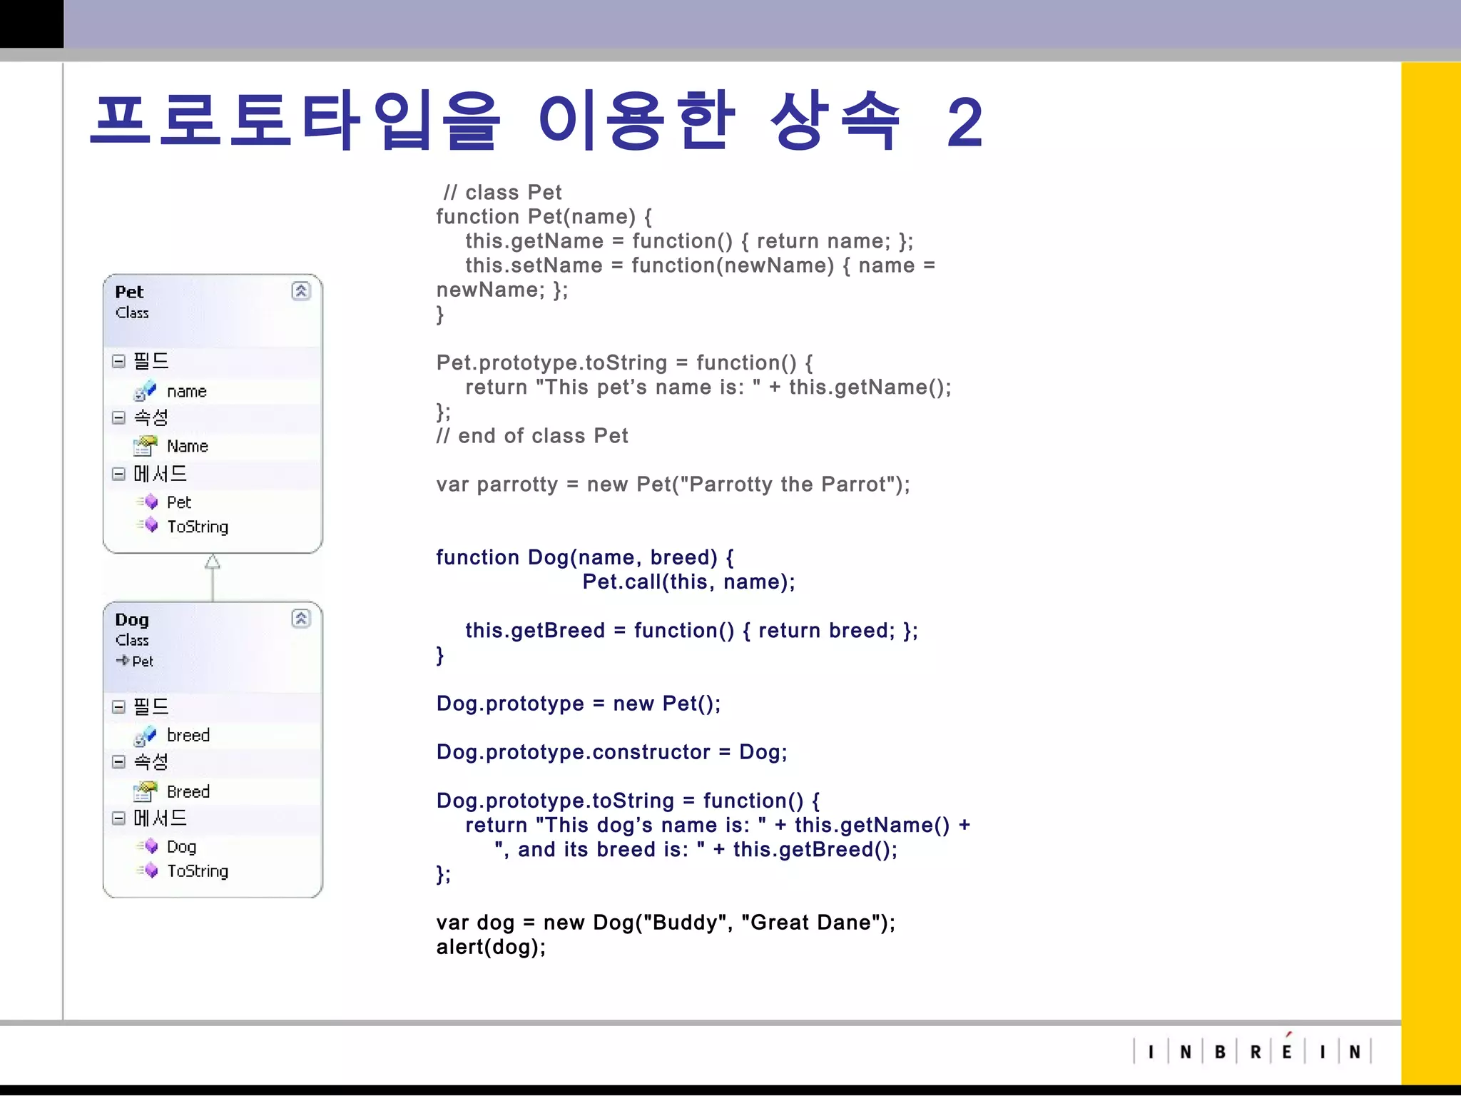The width and height of the screenshot is (1461, 1096).
Task: Click the 'Dog' method label
Action: (181, 847)
